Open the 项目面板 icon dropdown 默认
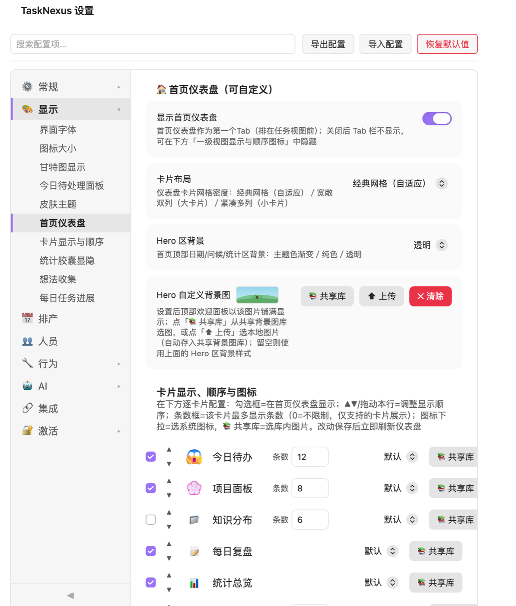 (401, 488)
